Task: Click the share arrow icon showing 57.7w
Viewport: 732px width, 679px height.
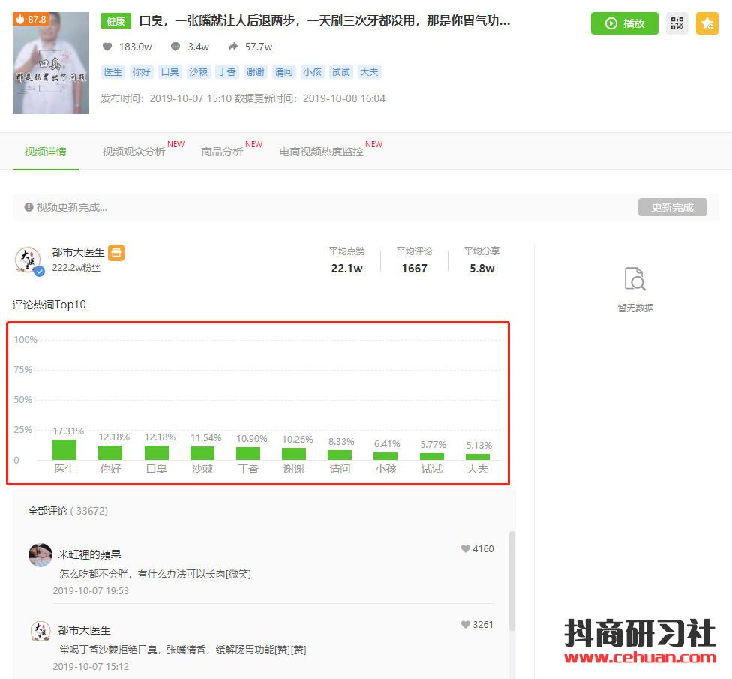Action: pos(233,47)
